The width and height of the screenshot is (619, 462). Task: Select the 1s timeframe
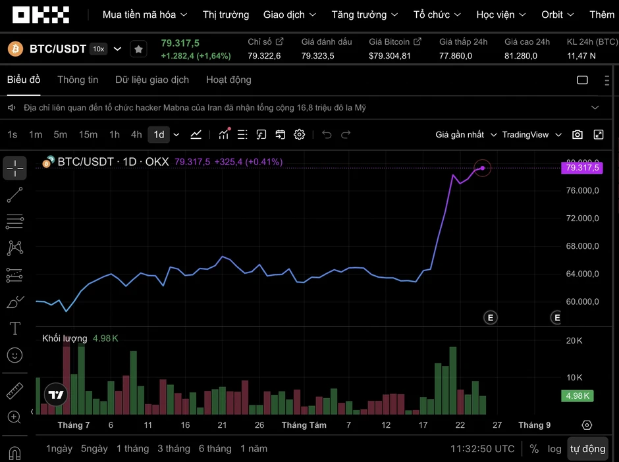pyautogui.click(x=13, y=135)
